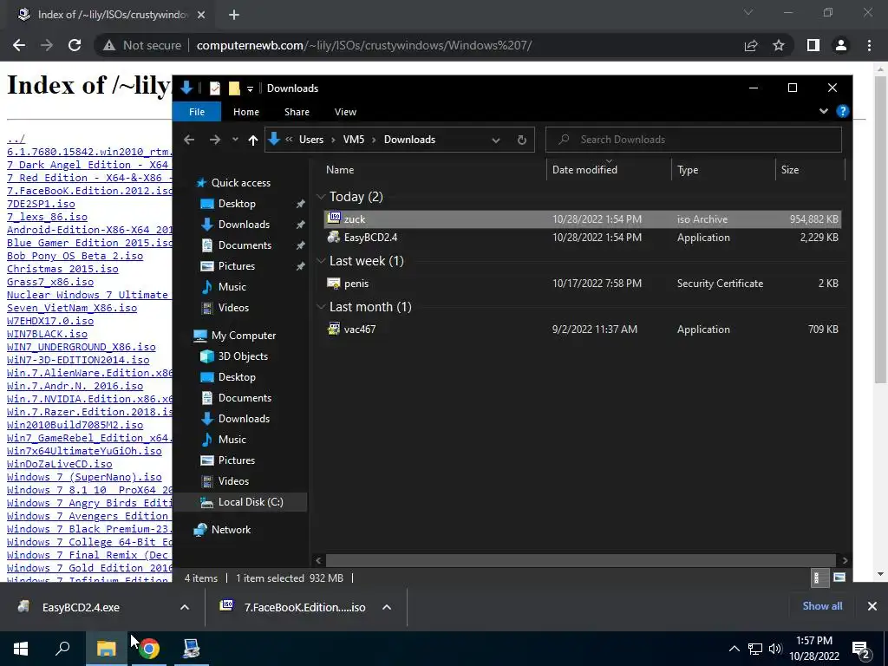888x666 pixels.
Task: Go up one folder level in Explorer
Action: point(252,140)
